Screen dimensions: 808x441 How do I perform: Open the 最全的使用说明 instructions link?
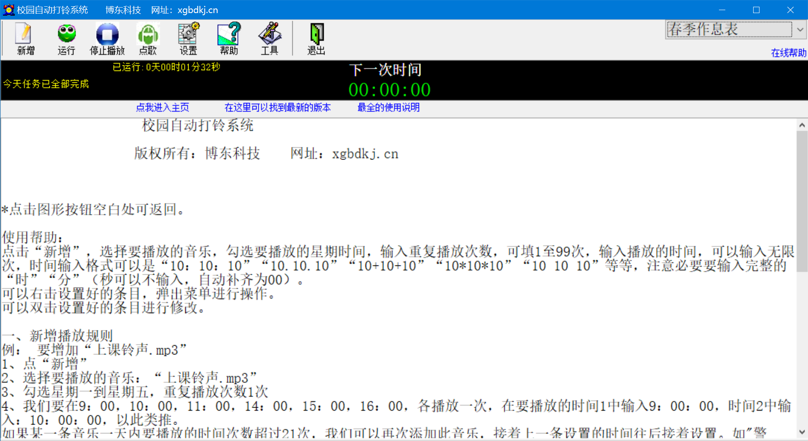tap(388, 108)
